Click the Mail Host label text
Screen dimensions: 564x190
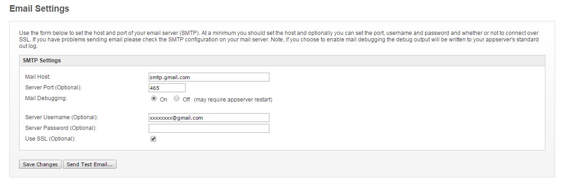click(x=37, y=76)
